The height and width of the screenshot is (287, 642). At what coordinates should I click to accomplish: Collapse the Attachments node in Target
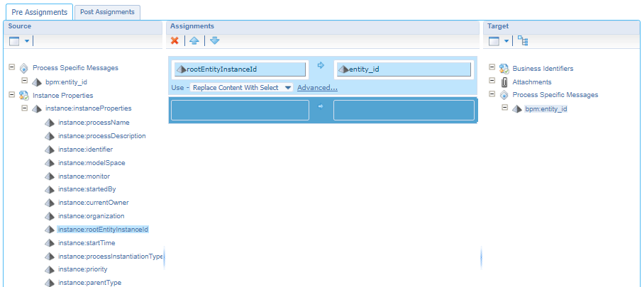(492, 81)
